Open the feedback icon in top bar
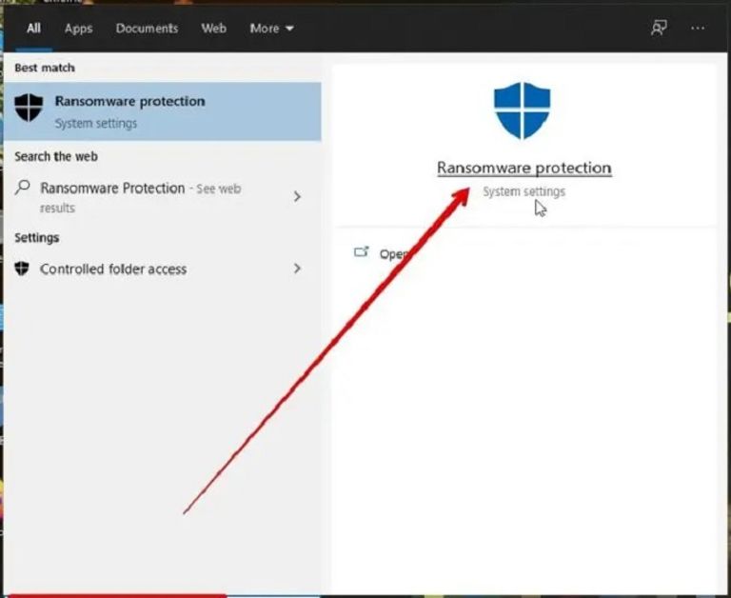 tap(659, 28)
